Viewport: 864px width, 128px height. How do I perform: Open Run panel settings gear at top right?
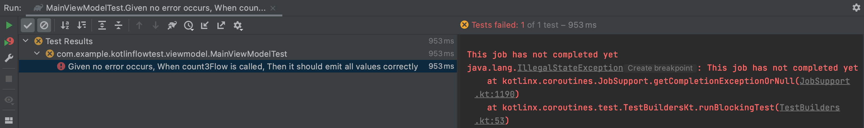point(856,8)
